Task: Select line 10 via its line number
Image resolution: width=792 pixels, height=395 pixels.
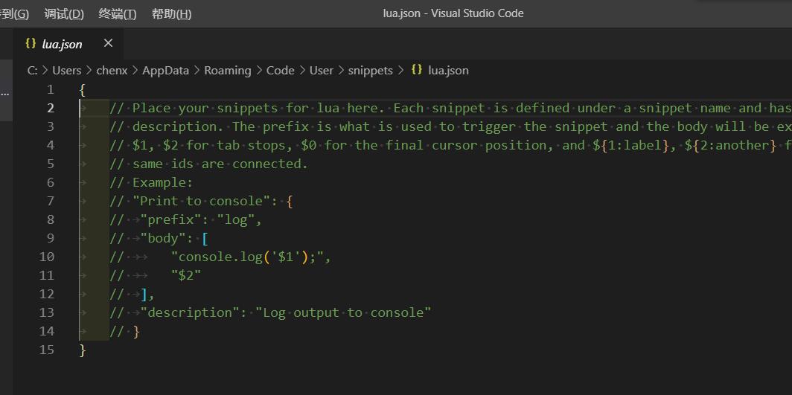Action: tap(46, 257)
